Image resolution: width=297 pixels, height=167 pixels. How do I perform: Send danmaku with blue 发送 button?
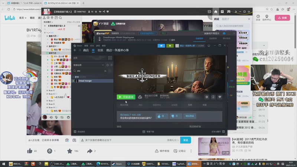click(185, 140)
